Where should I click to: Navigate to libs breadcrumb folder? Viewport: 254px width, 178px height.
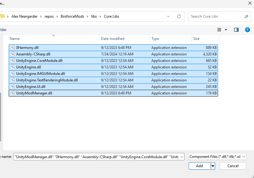pos(94,16)
